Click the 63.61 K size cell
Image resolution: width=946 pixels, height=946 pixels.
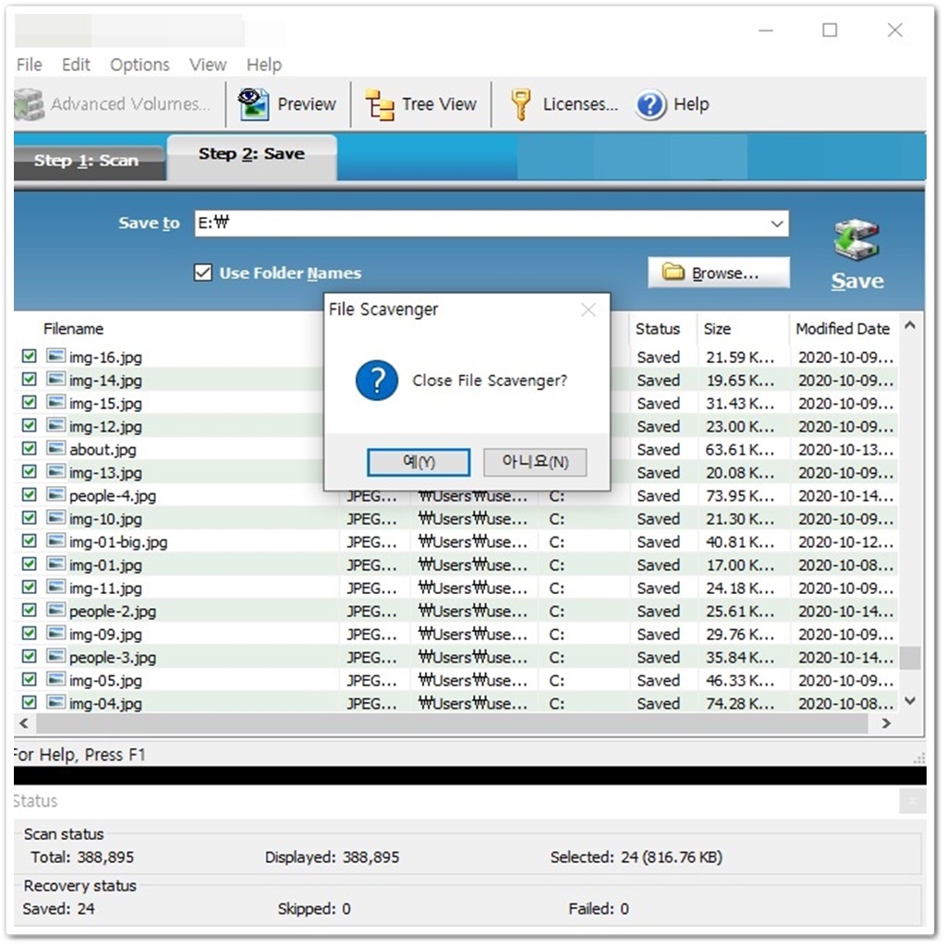740,450
